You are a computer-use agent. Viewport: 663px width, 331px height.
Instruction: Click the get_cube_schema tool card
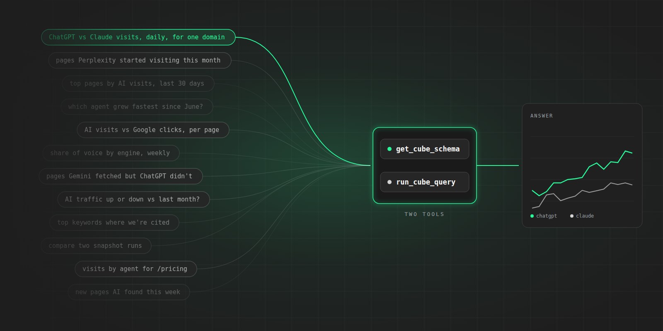click(x=425, y=149)
